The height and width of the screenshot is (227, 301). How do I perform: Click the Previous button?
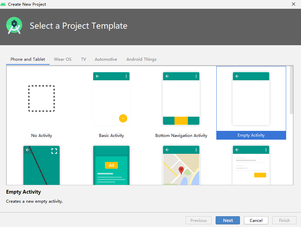[198, 220]
